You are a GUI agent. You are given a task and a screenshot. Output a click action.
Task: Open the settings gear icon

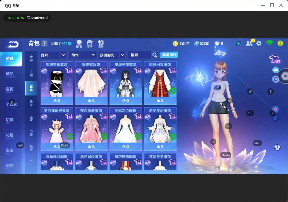(259, 43)
